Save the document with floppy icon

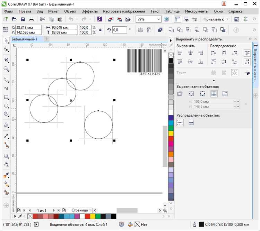(23, 19)
